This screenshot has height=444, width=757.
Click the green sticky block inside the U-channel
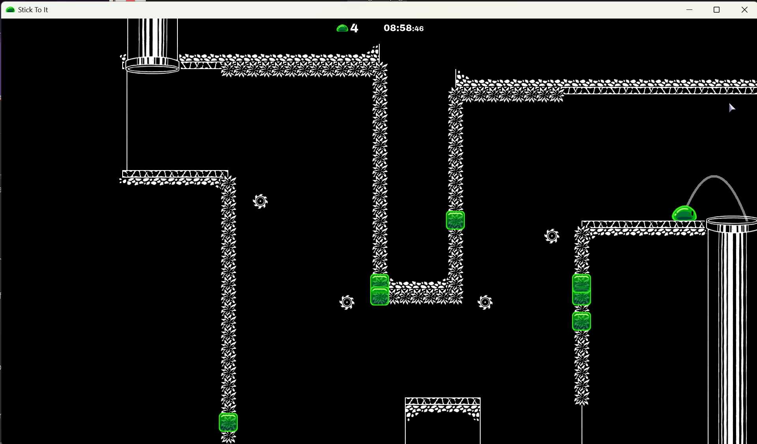click(x=455, y=220)
